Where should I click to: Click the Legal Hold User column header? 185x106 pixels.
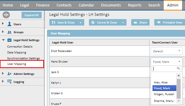tap(99, 43)
